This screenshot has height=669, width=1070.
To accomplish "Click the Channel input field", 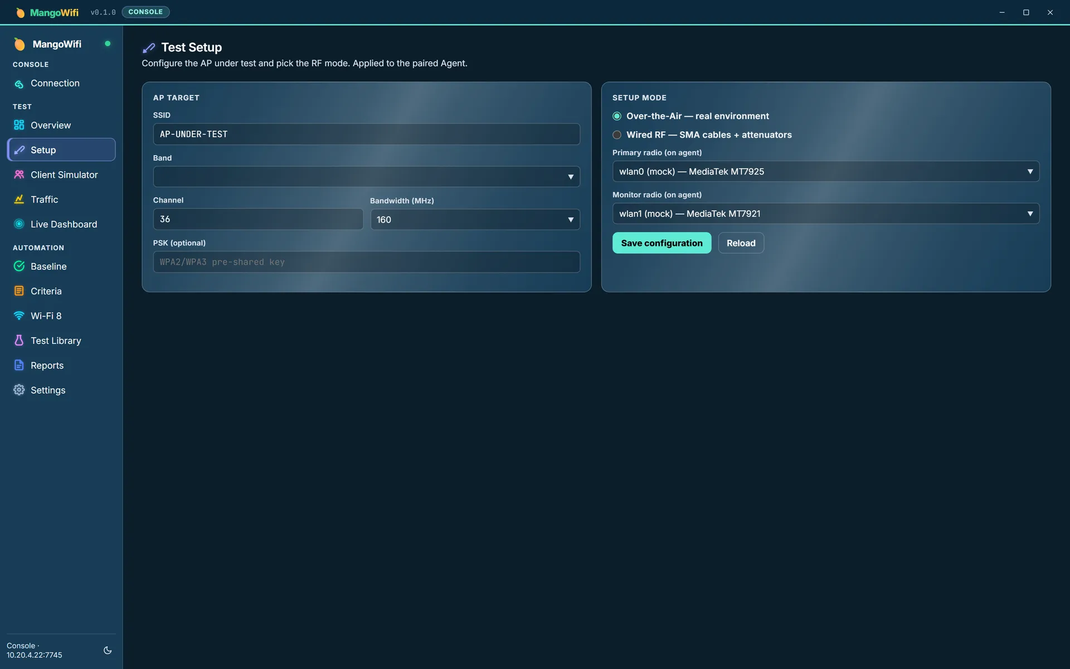I will pyautogui.click(x=258, y=219).
